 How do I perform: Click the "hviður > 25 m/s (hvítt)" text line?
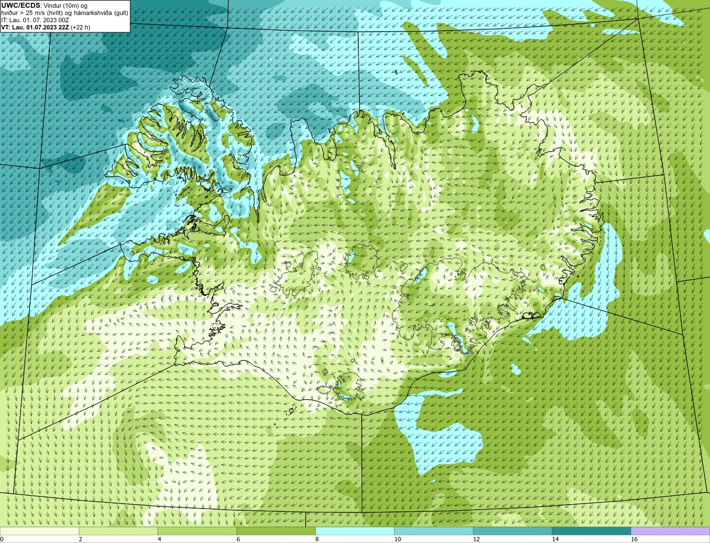64,13
